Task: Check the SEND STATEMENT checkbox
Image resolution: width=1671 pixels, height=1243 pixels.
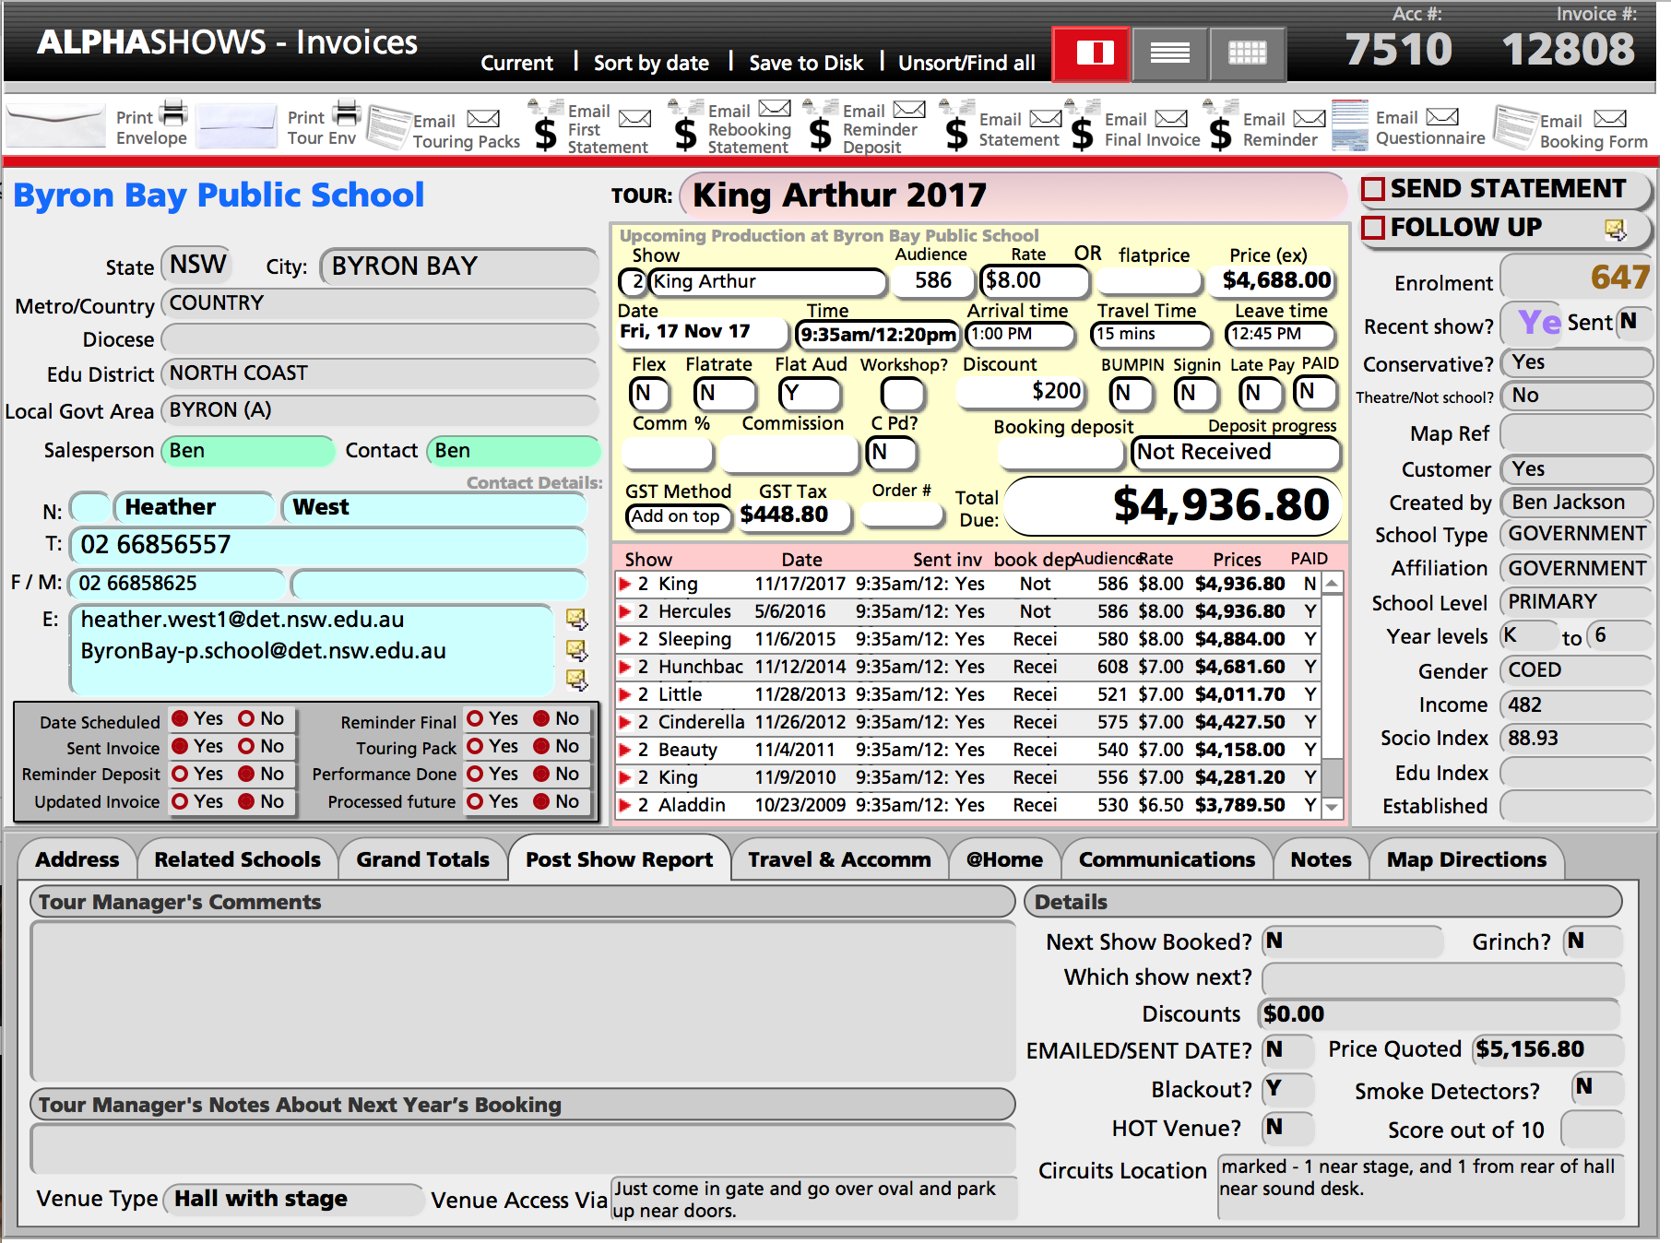Action: tap(1373, 189)
